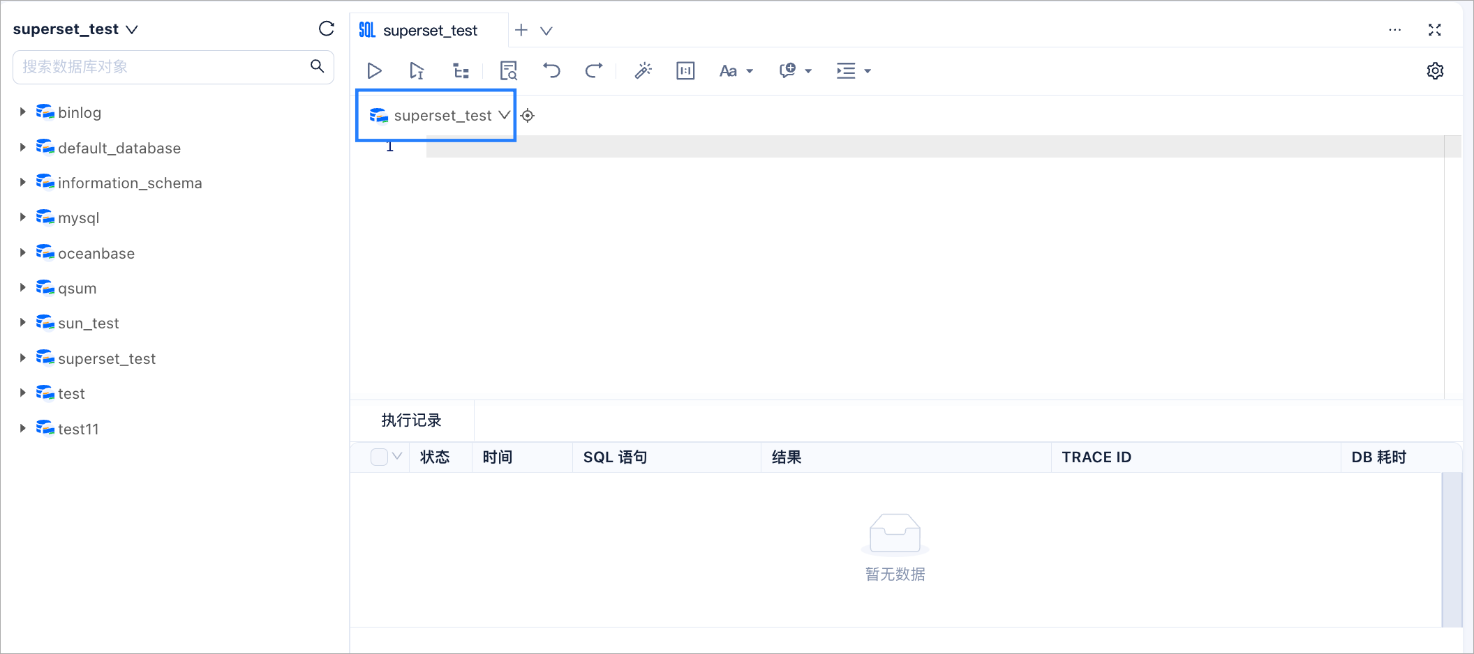Refresh the database list
The image size is (1474, 654).
click(x=326, y=29)
